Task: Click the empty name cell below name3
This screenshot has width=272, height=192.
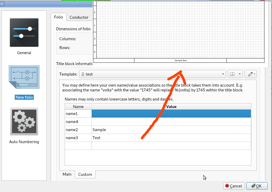Action: [x=78, y=146]
